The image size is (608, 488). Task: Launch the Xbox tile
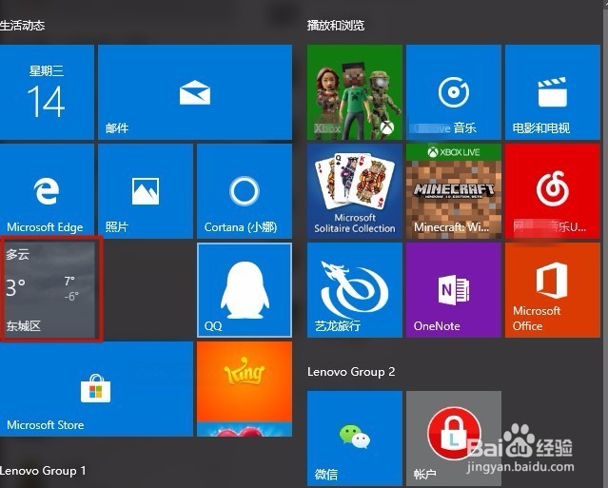pos(354,92)
